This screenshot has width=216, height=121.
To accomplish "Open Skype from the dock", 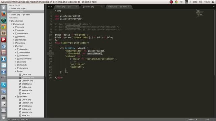I will coord(4,85).
